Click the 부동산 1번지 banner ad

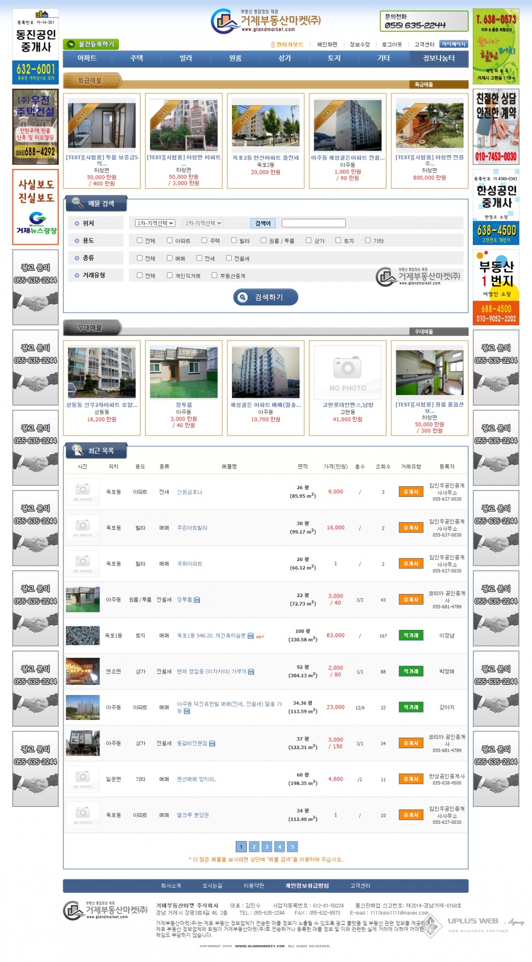pyautogui.click(x=496, y=287)
